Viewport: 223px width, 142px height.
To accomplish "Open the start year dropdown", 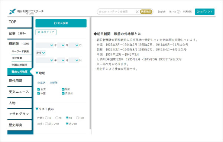I will 45,45.
